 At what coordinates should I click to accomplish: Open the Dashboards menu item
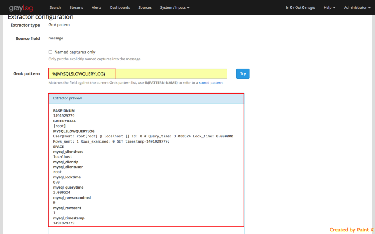coord(120,7)
